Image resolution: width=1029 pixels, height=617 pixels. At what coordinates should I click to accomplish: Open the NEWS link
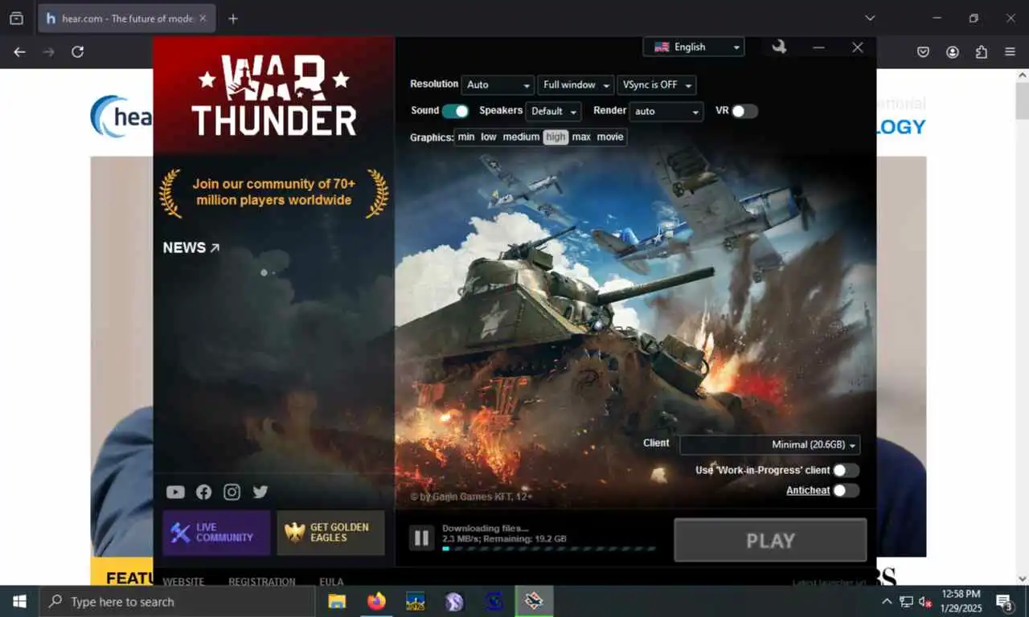point(191,248)
